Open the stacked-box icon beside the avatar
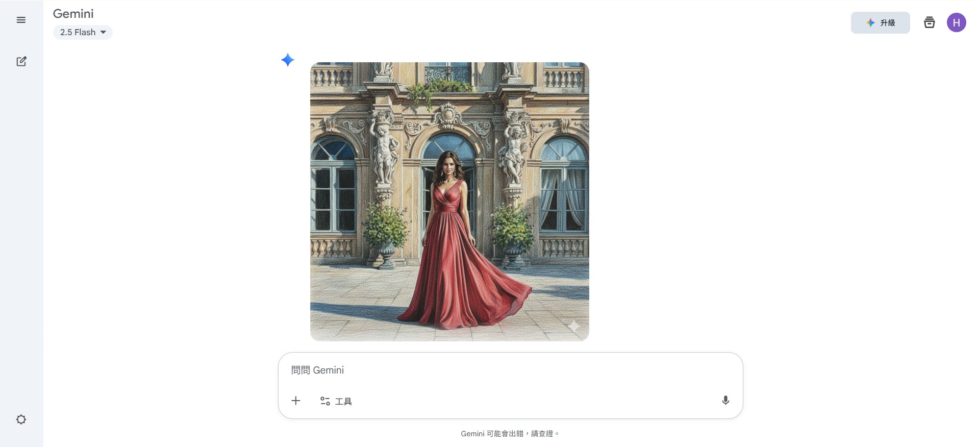Viewport: 978px width, 447px height. click(x=930, y=22)
